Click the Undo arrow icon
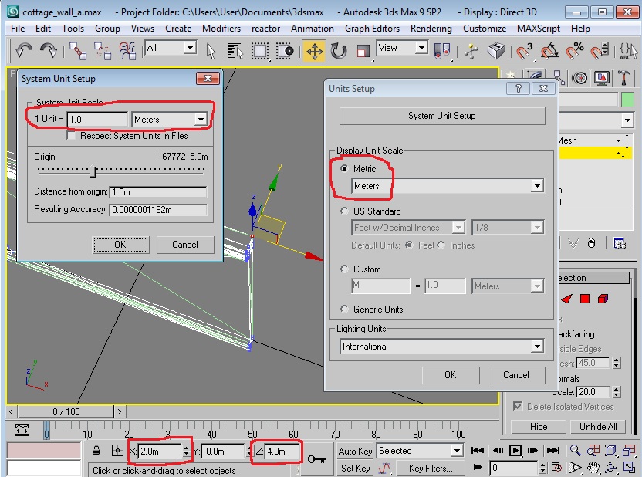Screen dimensions: 642x477 [x=24, y=51]
